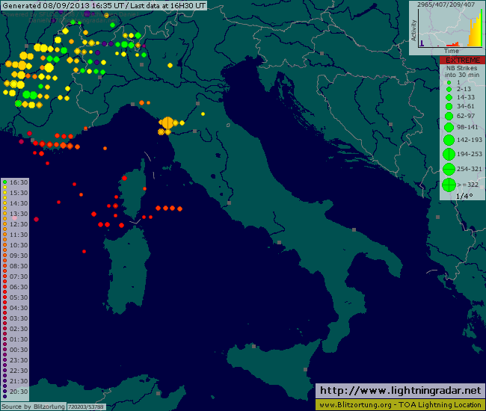Click the Source by Blitzortung label
486x411 pixels.
(x=33, y=407)
